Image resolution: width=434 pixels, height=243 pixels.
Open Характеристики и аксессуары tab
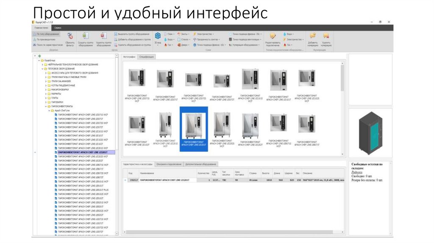click(x=138, y=164)
